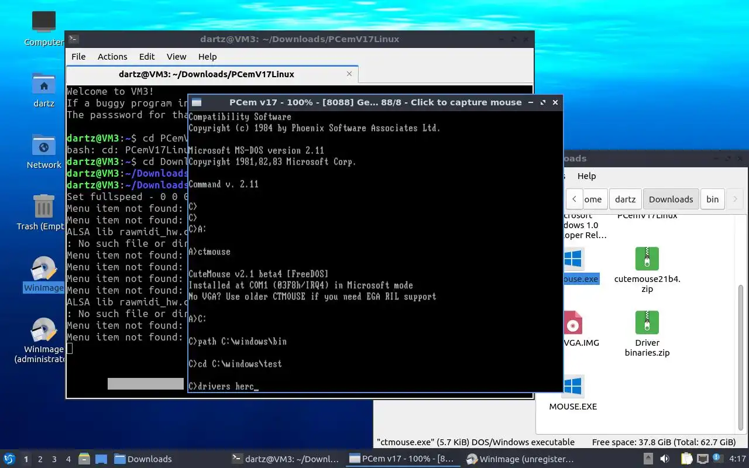
Task: Close the dartz@VM3 terminal tab
Action: point(349,74)
